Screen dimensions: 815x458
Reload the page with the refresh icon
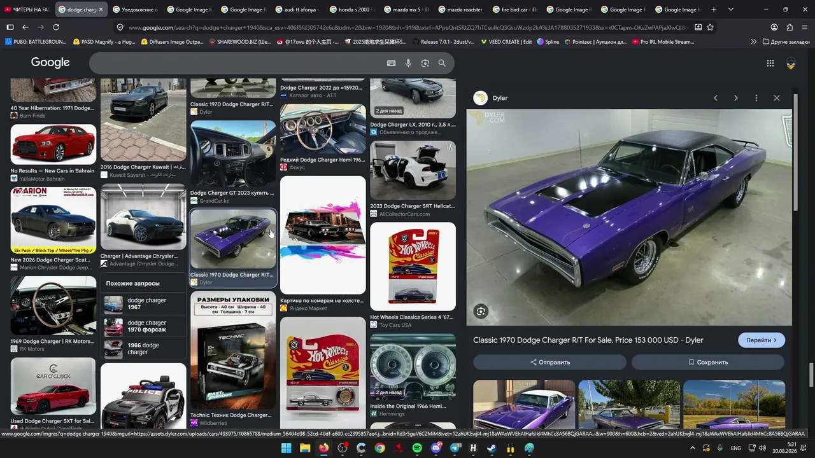56,27
